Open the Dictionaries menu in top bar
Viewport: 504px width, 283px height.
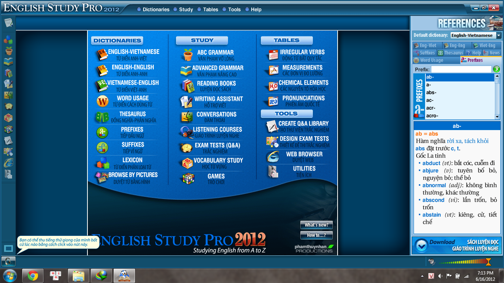point(153,10)
